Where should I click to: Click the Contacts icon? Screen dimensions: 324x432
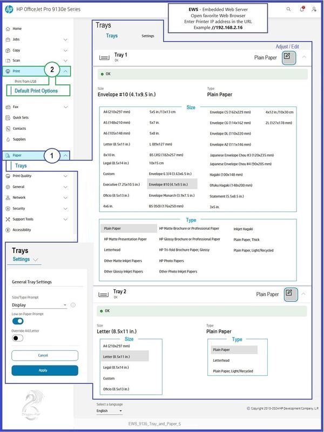[8, 129]
